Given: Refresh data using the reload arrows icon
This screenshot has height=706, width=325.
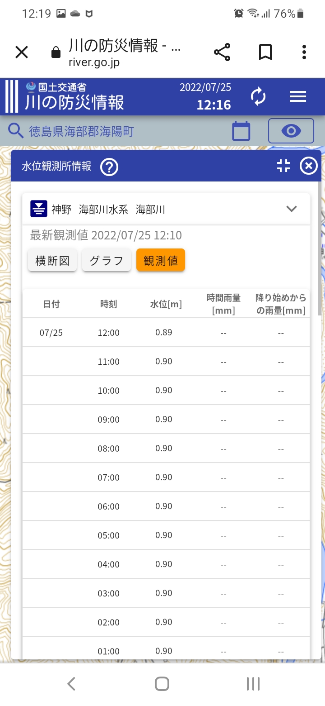Looking at the screenshot, I should click(x=258, y=96).
